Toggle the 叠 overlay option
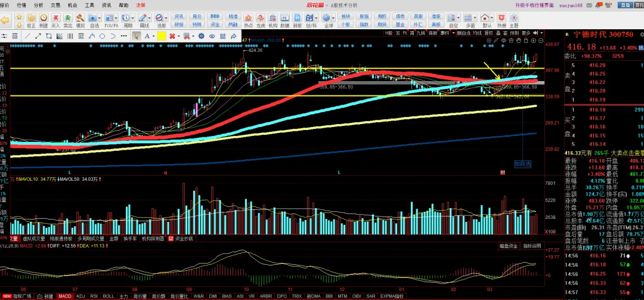Image resolution: width=644 pixels, height=300 pixels. [498, 33]
